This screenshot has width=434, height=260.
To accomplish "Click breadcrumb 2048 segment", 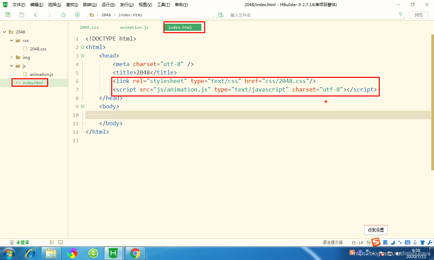I will pyautogui.click(x=106, y=15).
